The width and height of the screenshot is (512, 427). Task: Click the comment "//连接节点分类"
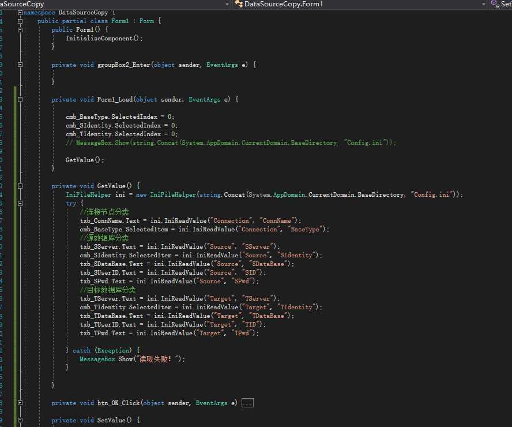tap(104, 212)
